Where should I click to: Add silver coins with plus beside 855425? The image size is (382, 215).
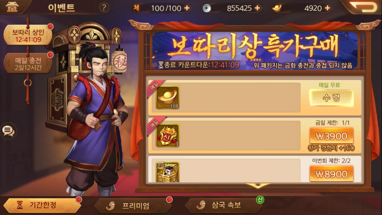[x=257, y=8]
